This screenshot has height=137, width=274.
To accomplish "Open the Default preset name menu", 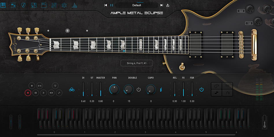I will (137, 5).
